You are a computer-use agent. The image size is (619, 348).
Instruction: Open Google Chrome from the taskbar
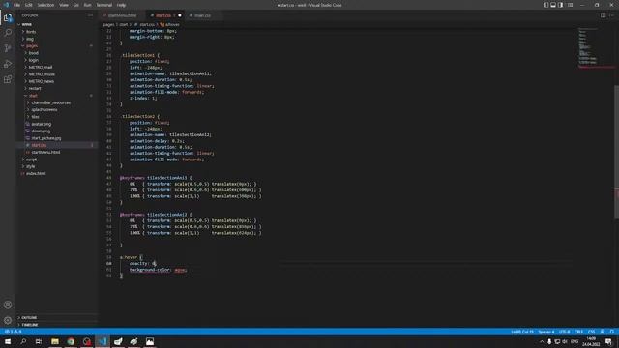[71, 341]
